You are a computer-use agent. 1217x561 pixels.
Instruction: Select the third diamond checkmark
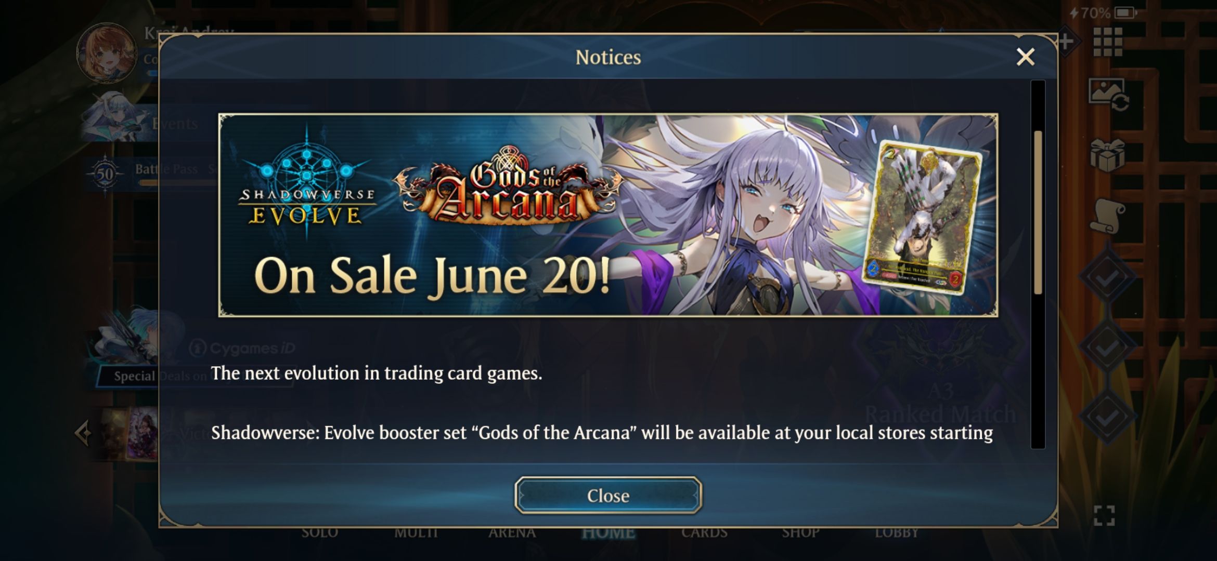click(1107, 416)
